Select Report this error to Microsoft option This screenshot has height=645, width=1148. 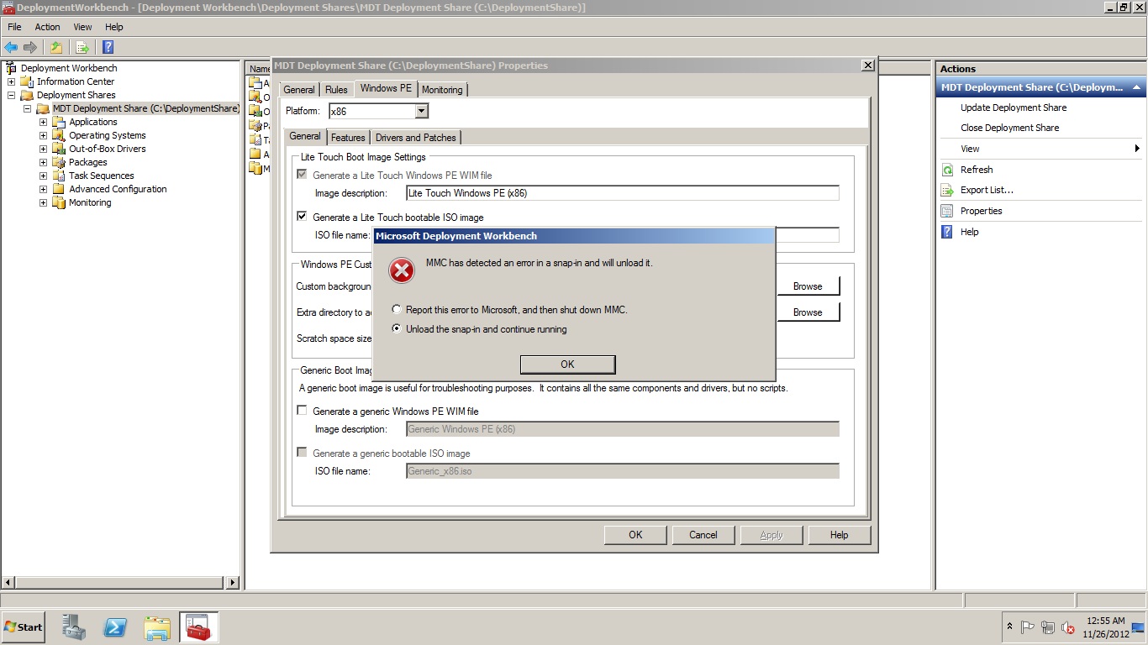[x=398, y=310]
